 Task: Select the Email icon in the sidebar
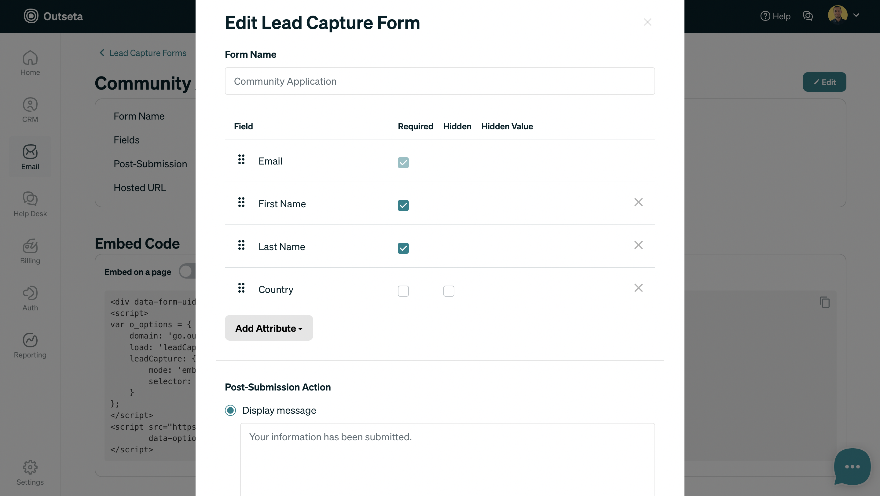pyautogui.click(x=30, y=156)
